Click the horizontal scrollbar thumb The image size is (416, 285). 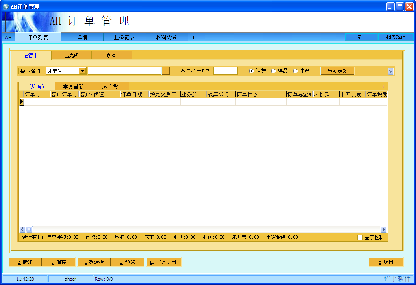(29, 229)
